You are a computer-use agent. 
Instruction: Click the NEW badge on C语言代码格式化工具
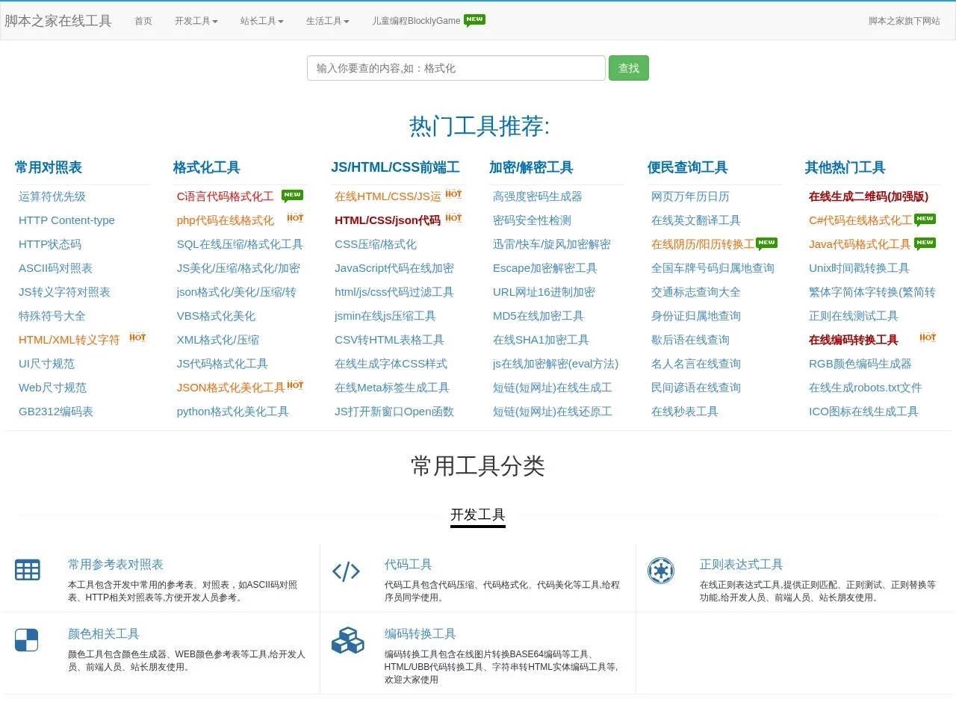click(x=292, y=194)
